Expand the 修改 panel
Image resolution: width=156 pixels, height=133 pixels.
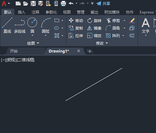coord(102,43)
